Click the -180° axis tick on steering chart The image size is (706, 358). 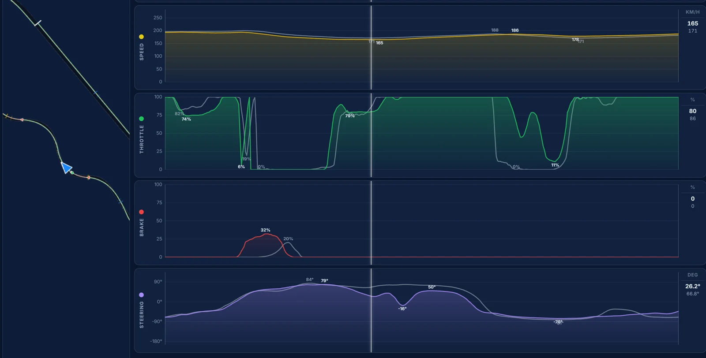click(x=156, y=341)
